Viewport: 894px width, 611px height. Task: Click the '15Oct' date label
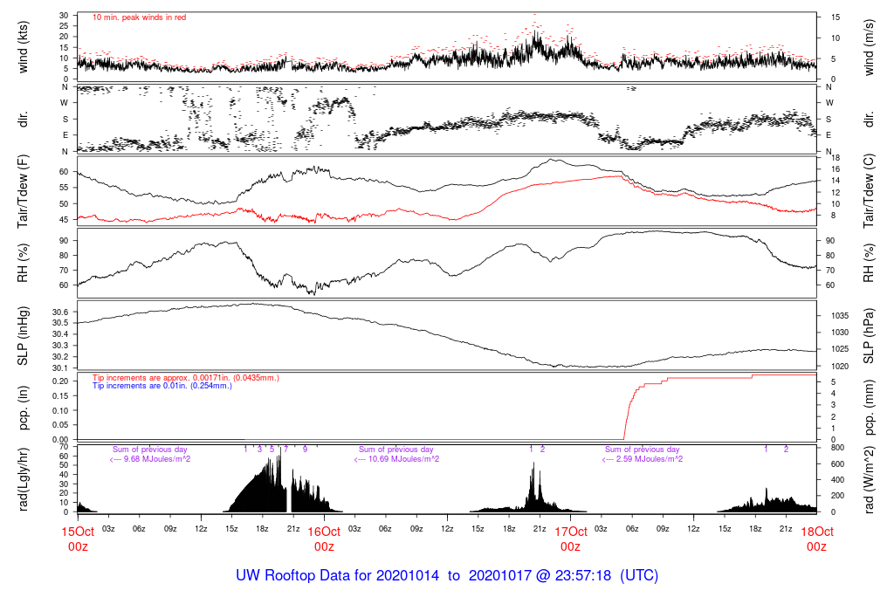click(x=78, y=532)
